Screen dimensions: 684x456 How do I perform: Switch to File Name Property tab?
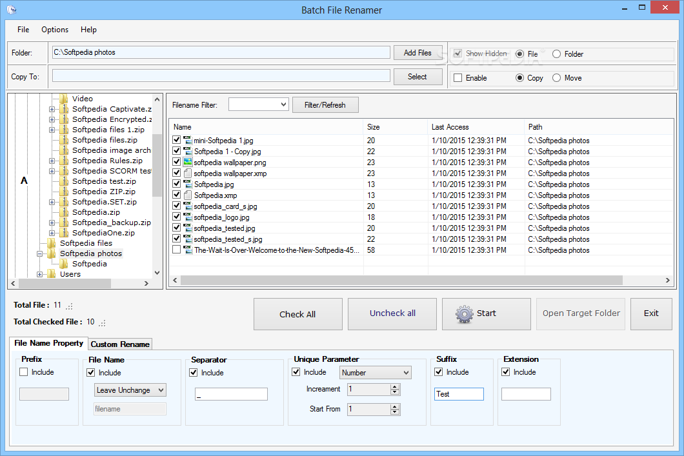pos(49,343)
